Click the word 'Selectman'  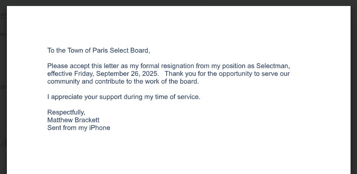tap(273, 66)
